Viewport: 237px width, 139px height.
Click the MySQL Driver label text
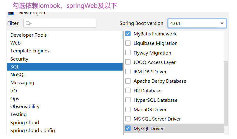click(x=149, y=128)
